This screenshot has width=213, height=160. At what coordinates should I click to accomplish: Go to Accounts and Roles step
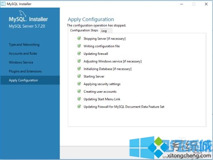tap(23, 54)
